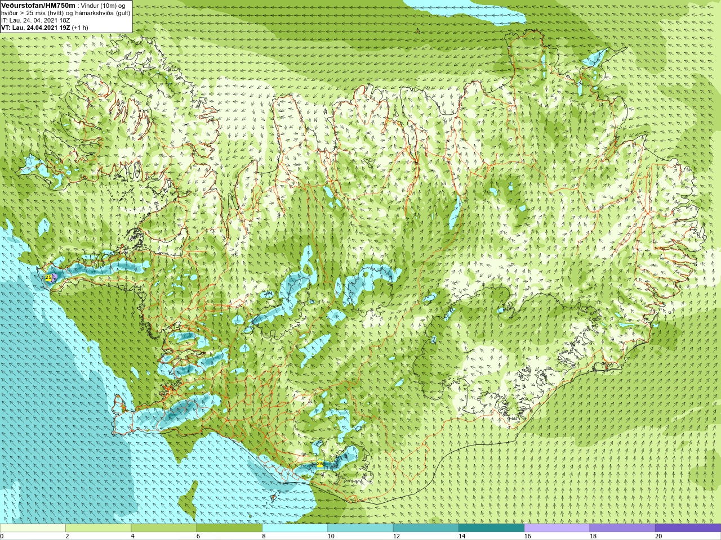The height and width of the screenshot is (540, 721).
Task: Click the scale label 4
Action: 132,536
